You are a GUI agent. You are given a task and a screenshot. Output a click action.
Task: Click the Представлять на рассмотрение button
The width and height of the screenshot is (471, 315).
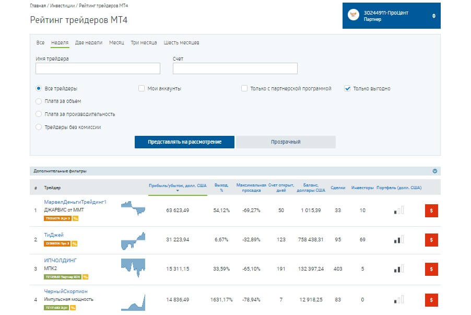point(184,142)
